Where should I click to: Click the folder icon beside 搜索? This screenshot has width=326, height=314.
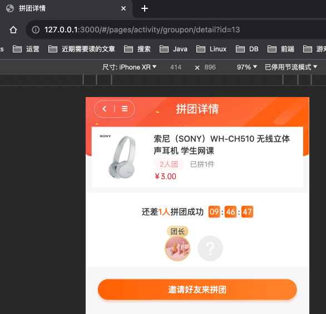(129, 49)
